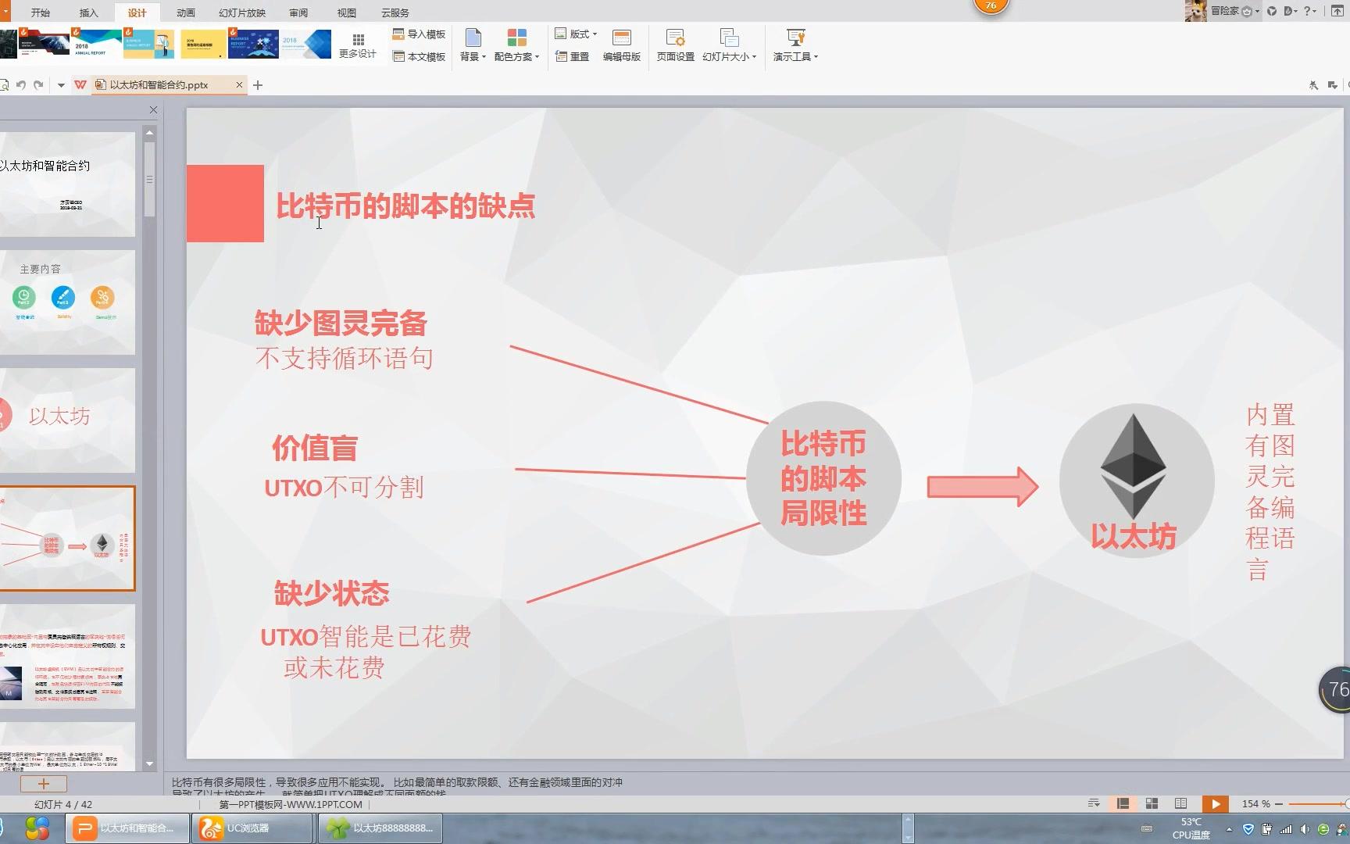Switch to reading view icon
1350x844 pixels.
(x=1180, y=803)
